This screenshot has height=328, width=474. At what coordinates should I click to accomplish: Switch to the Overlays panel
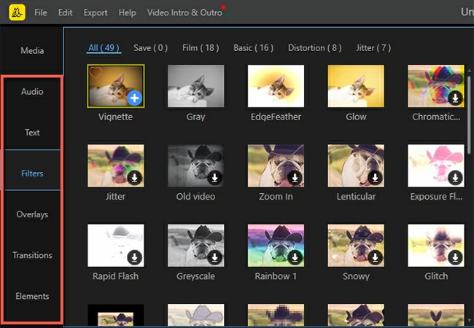tap(32, 214)
